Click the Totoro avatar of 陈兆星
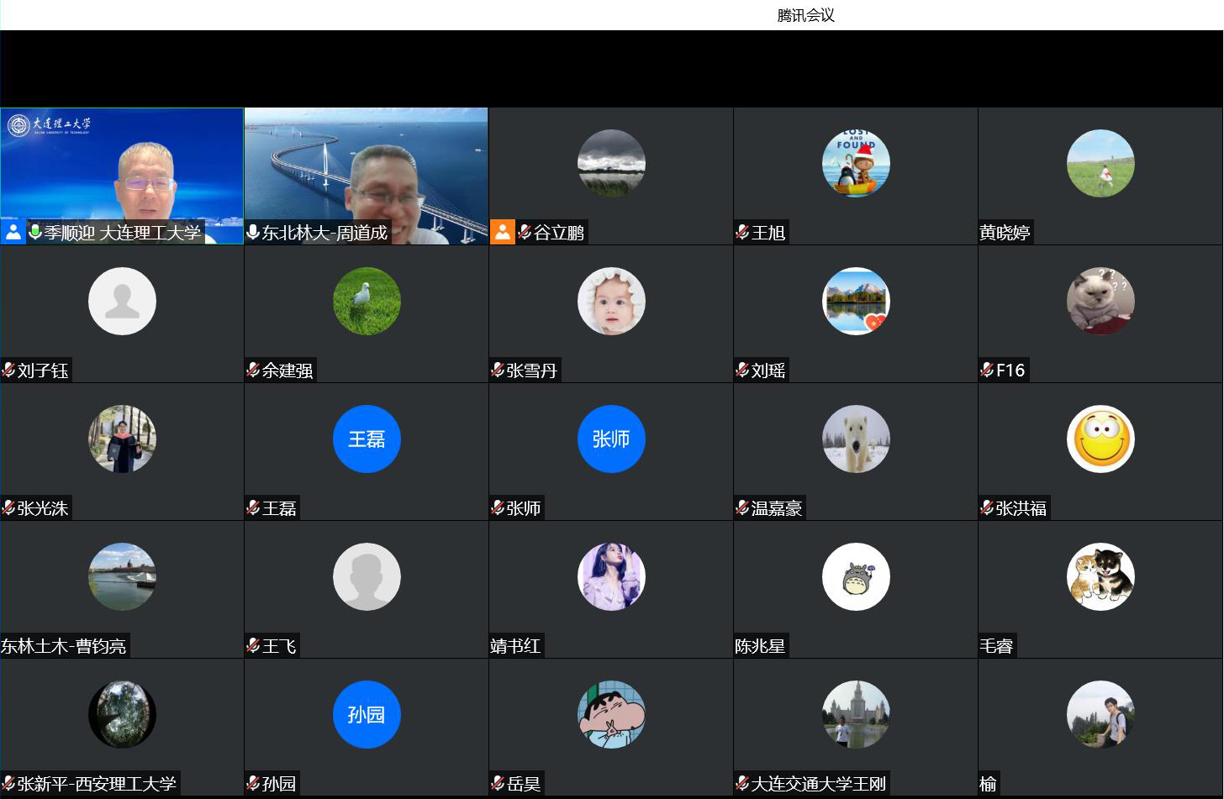Viewport: 1224px width, 799px height. click(x=856, y=576)
